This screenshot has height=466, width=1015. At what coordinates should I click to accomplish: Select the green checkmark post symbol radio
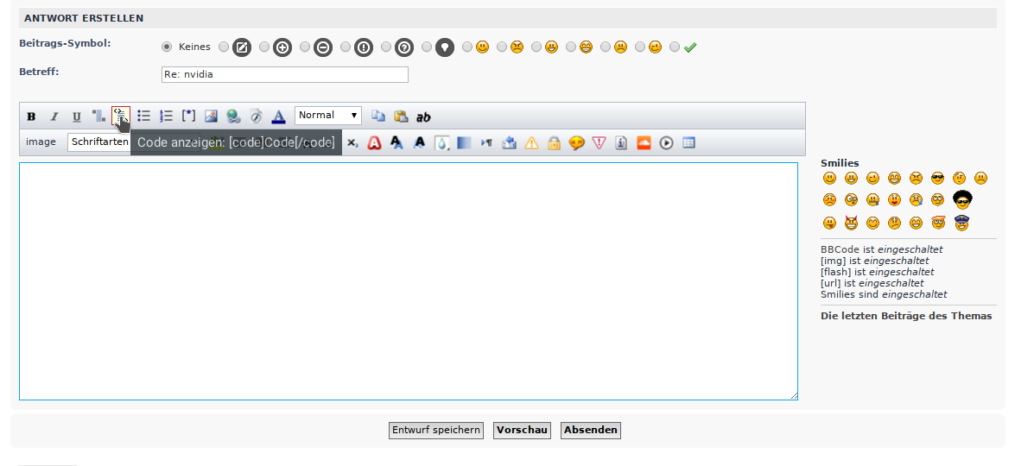click(x=675, y=47)
